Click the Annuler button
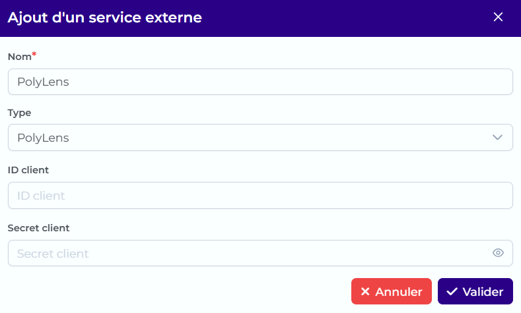 click(392, 291)
